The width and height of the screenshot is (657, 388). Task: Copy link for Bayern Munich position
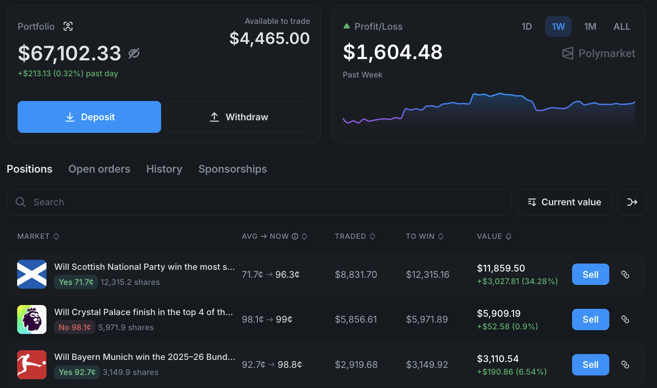625,365
